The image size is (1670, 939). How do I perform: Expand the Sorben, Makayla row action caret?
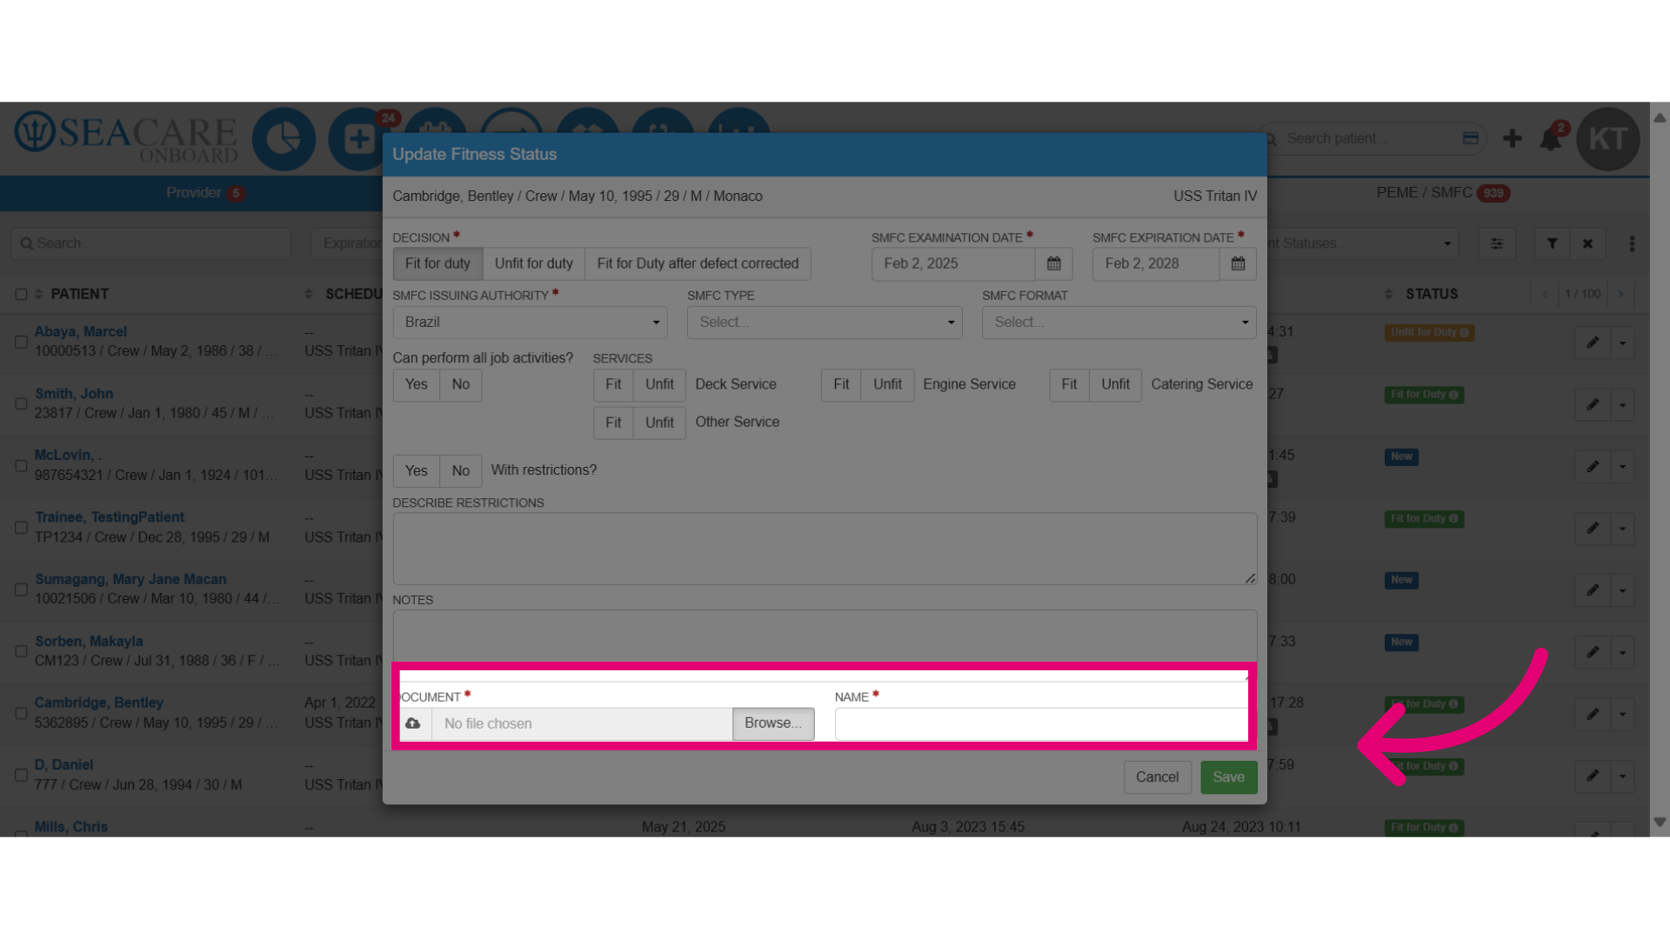(x=1622, y=652)
